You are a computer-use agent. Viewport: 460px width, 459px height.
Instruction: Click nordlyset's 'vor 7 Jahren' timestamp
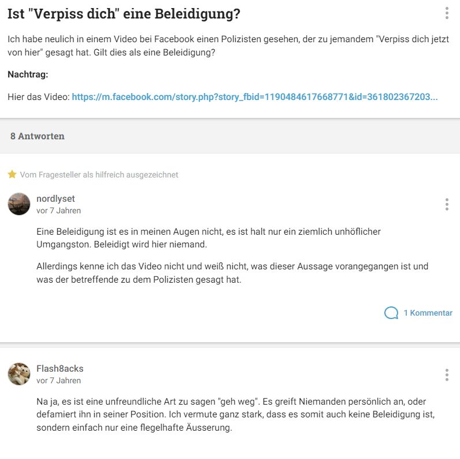point(58,211)
